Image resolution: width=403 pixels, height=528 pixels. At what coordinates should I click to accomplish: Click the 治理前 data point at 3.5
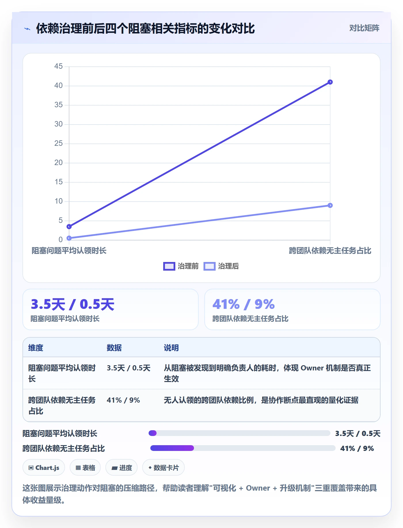click(69, 227)
